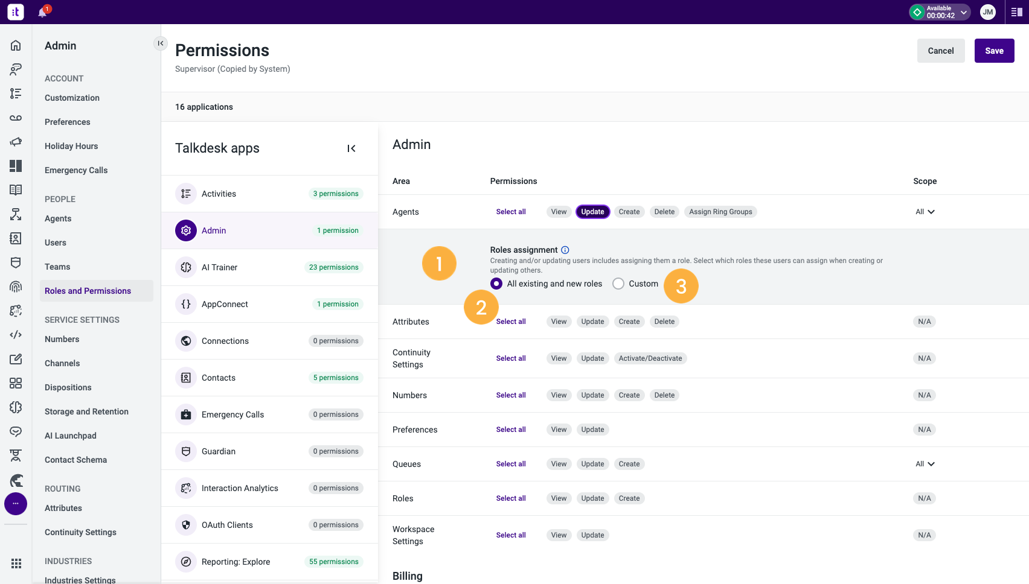The image size is (1029, 584).
Task: Click the Reporting: Explore icon
Action: point(185,561)
